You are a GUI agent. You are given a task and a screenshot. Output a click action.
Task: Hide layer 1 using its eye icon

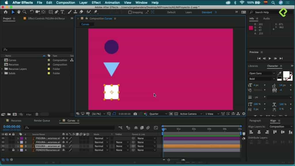click(x=3, y=138)
